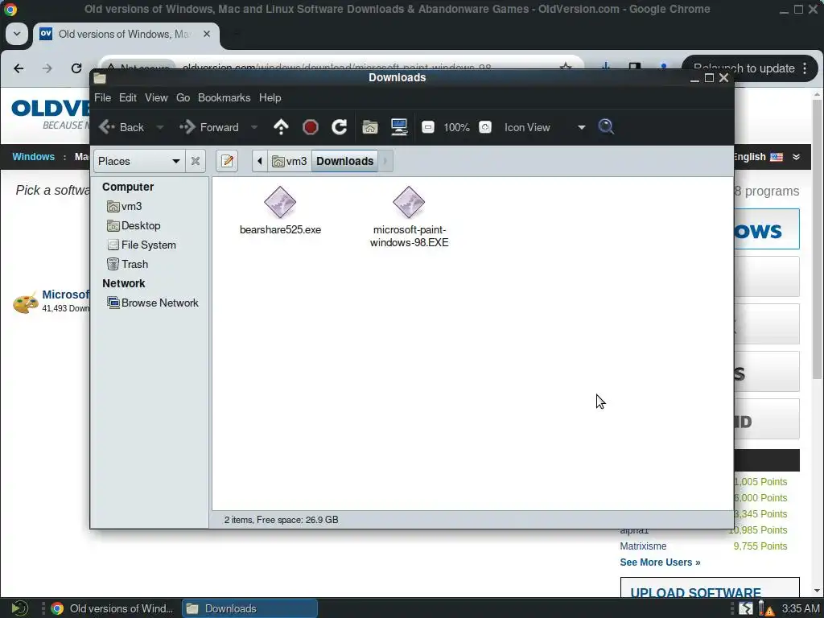This screenshot has height=618, width=824.
Task: Open the View menu
Action: coord(156,97)
